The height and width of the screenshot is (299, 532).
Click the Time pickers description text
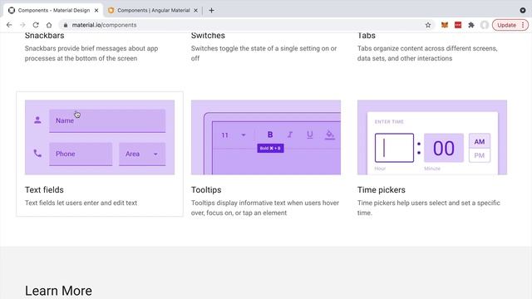429,208
